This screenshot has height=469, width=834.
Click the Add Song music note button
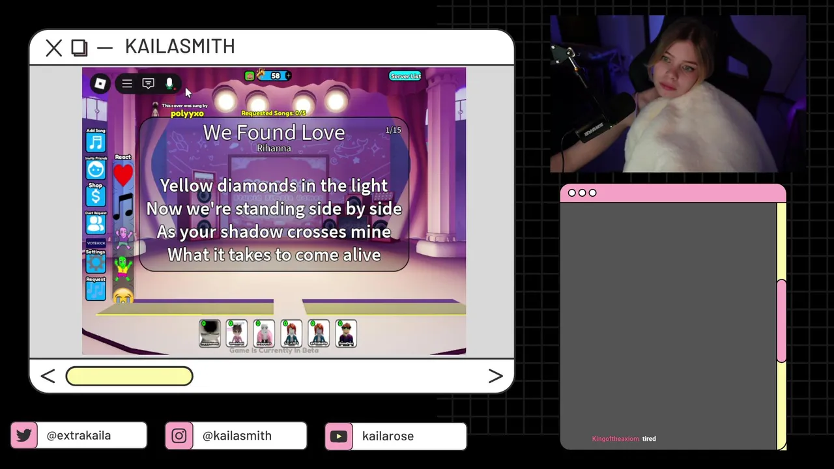pyautogui.click(x=96, y=143)
